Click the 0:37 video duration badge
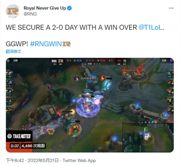 pos(15,146)
